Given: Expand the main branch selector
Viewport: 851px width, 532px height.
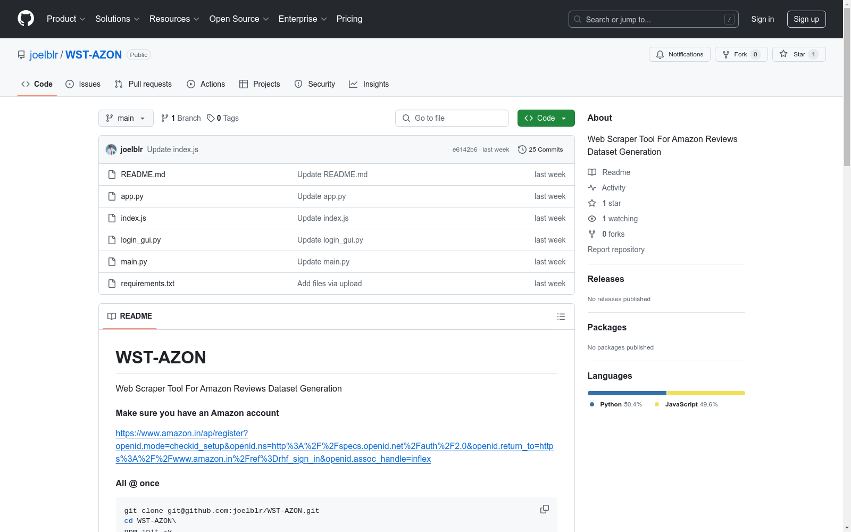Looking at the screenshot, I should [126, 118].
